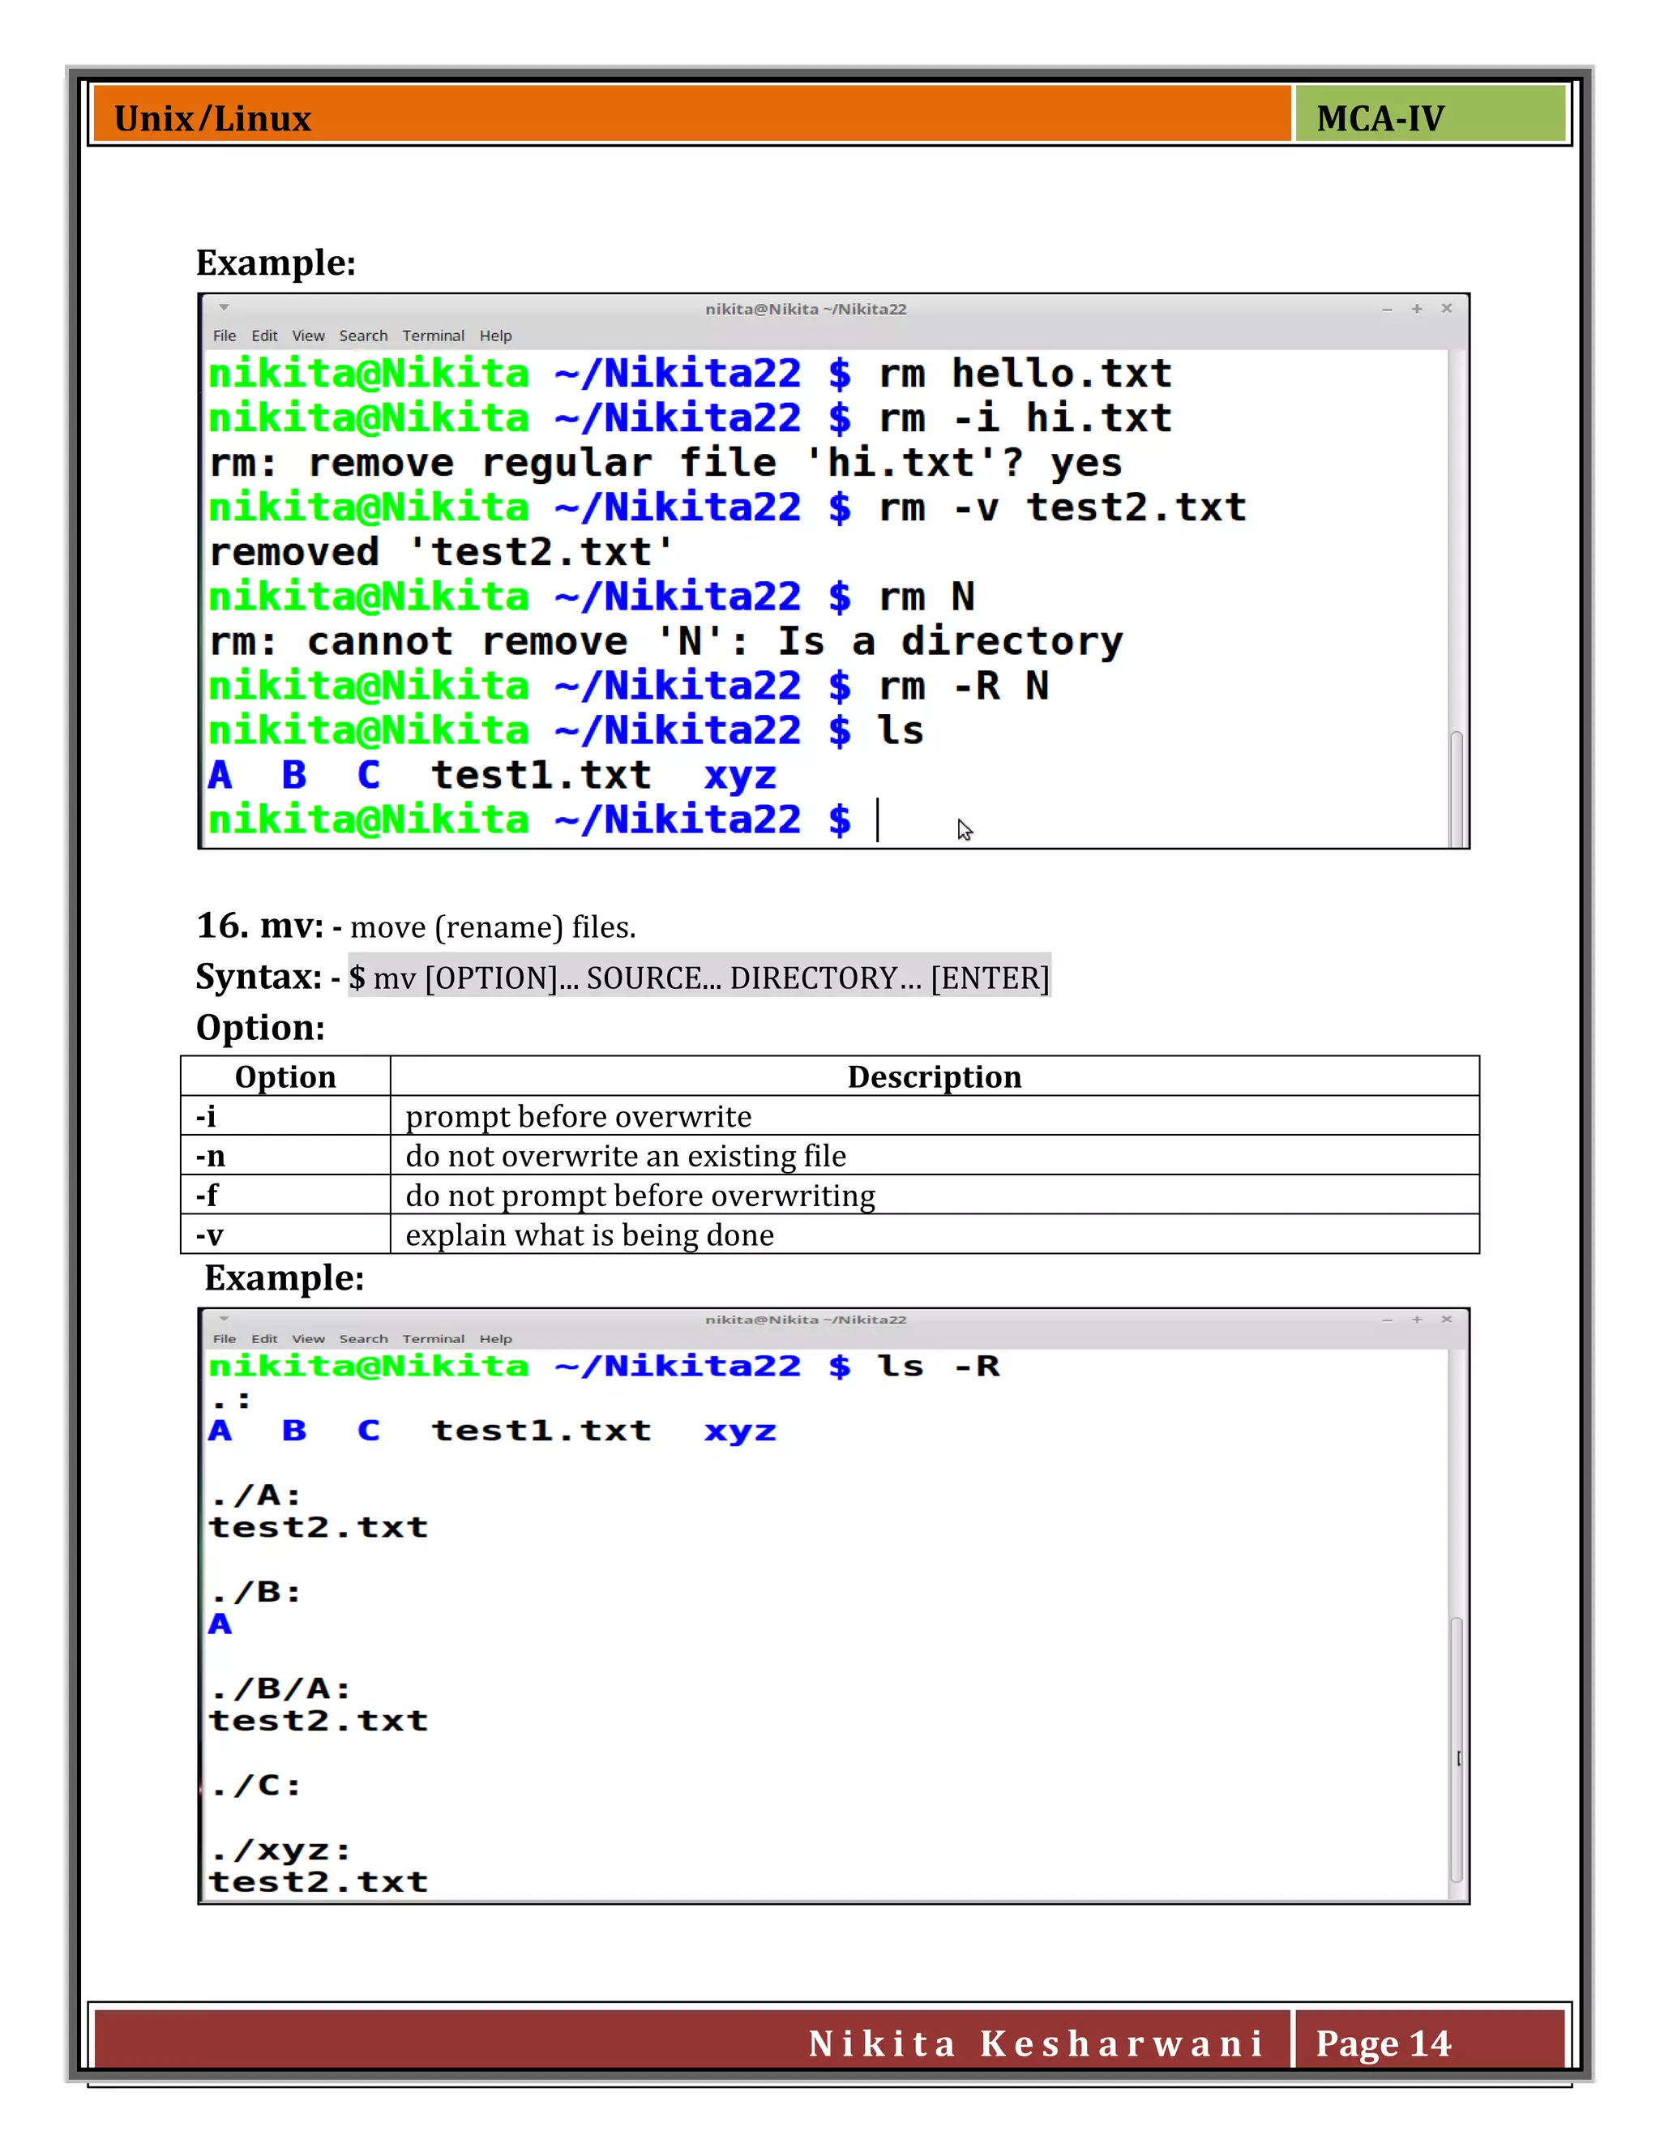The width and height of the screenshot is (1660, 2148).
Task: Click the '16. mv:' heading
Action: (259, 926)
